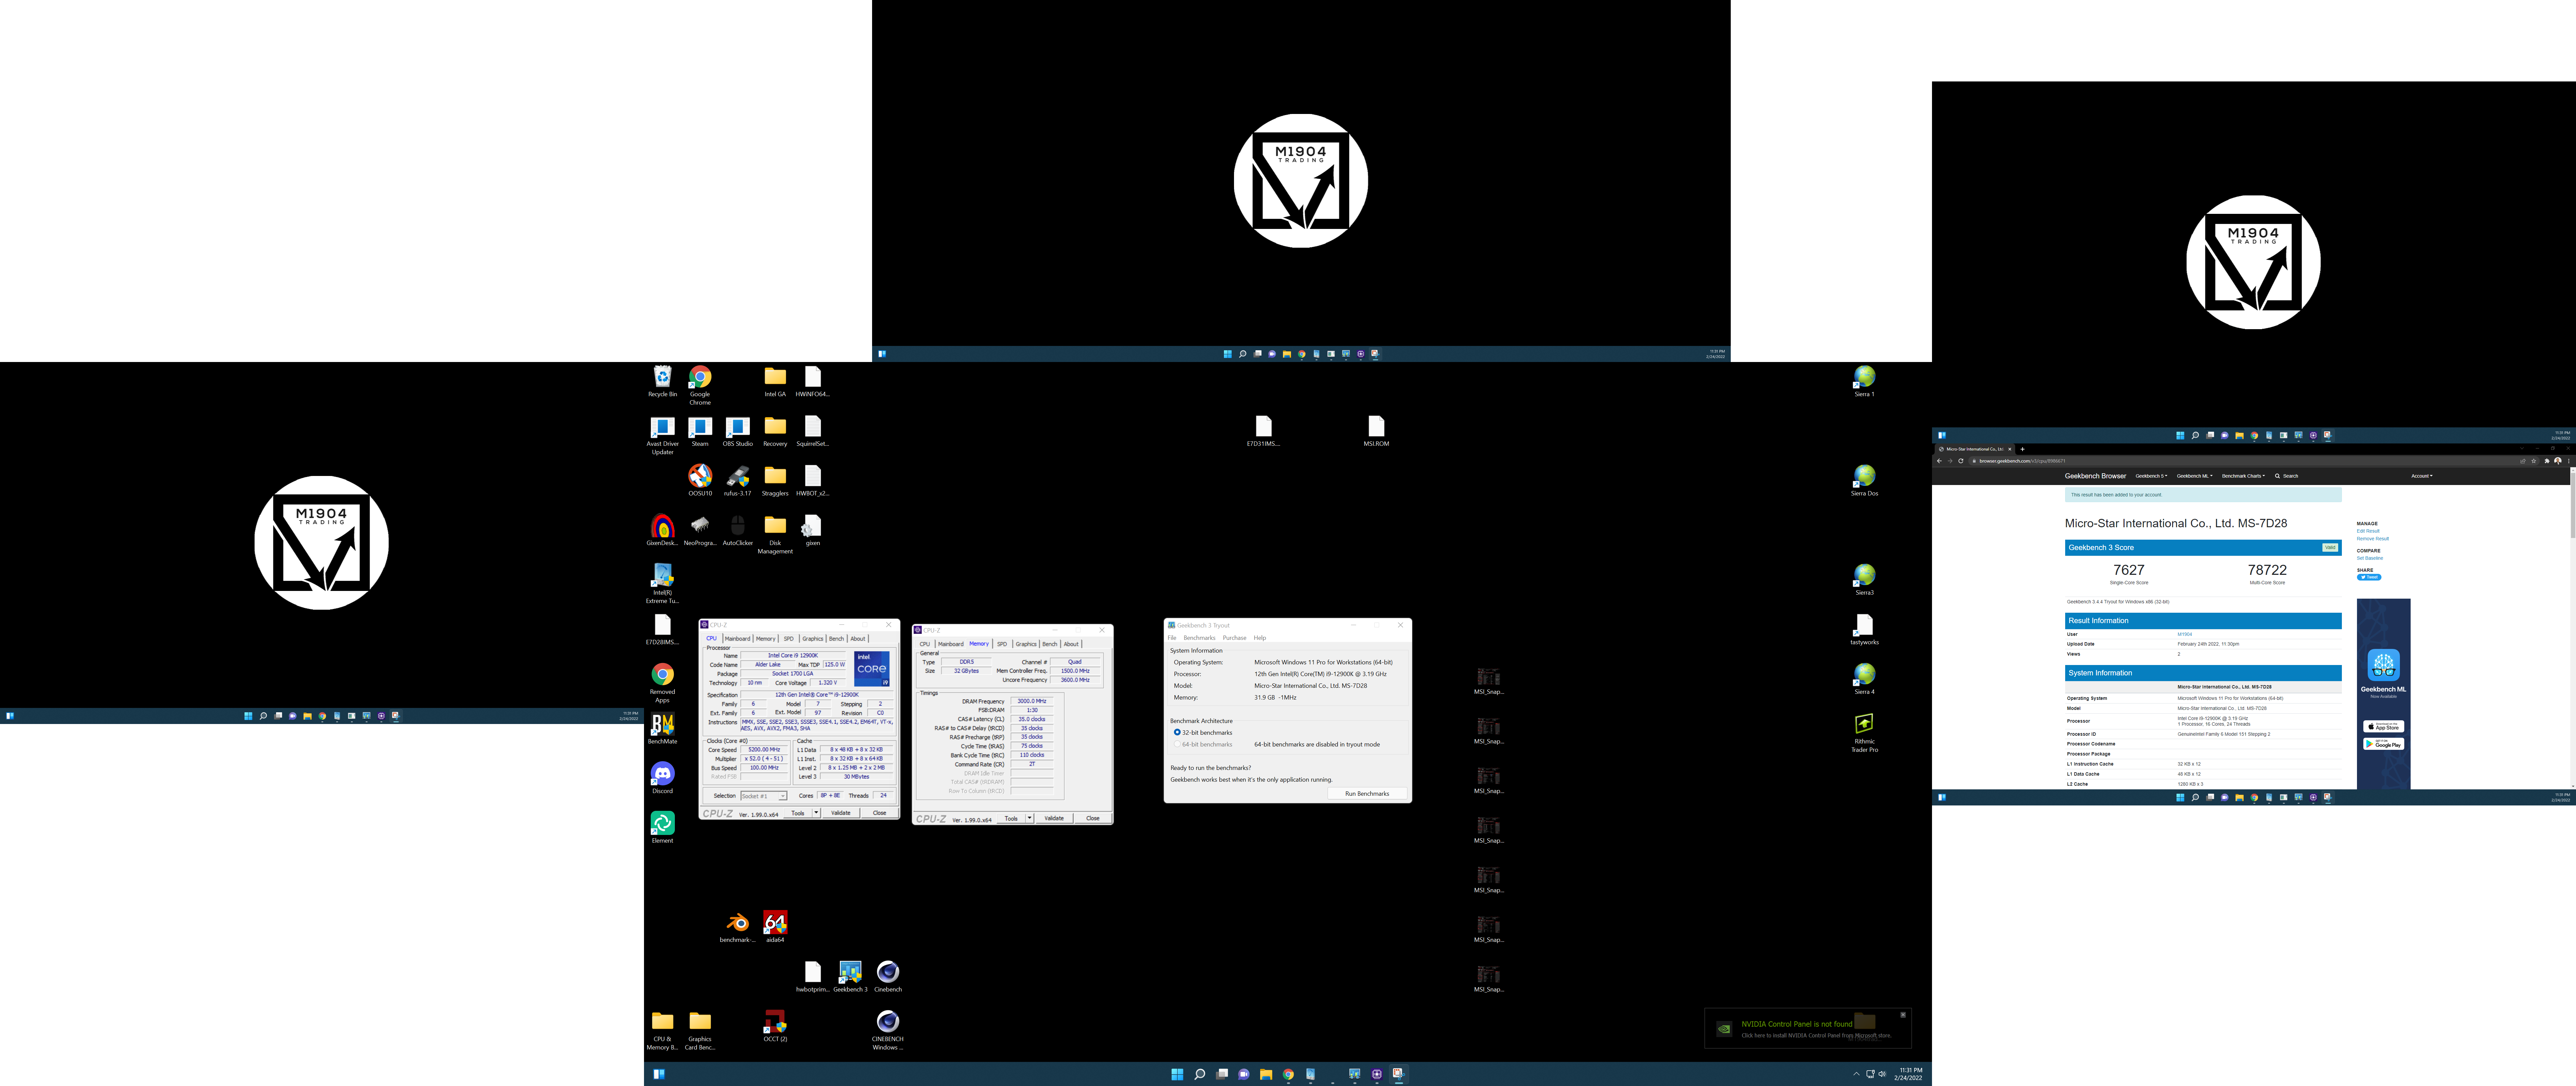
Task: Click the Chrome extensions puzzle icon
Action: click(x=2547, y=461)
